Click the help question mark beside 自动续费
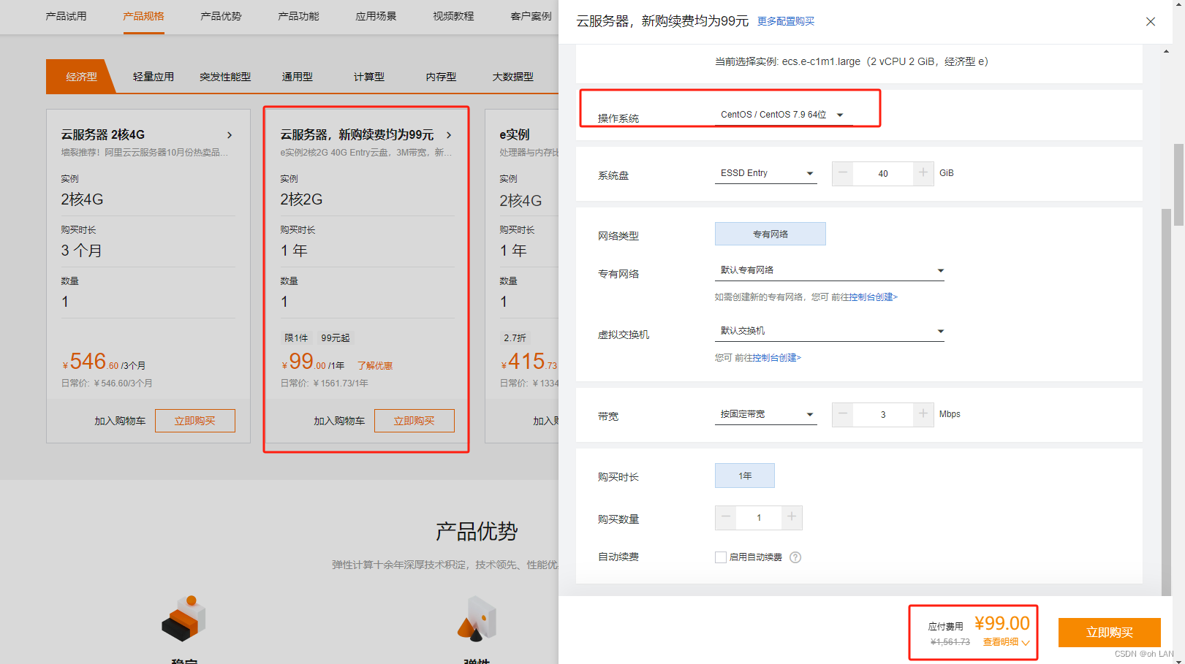The height and width of the screenshot is (664, 1185). (x=796, y=557)
